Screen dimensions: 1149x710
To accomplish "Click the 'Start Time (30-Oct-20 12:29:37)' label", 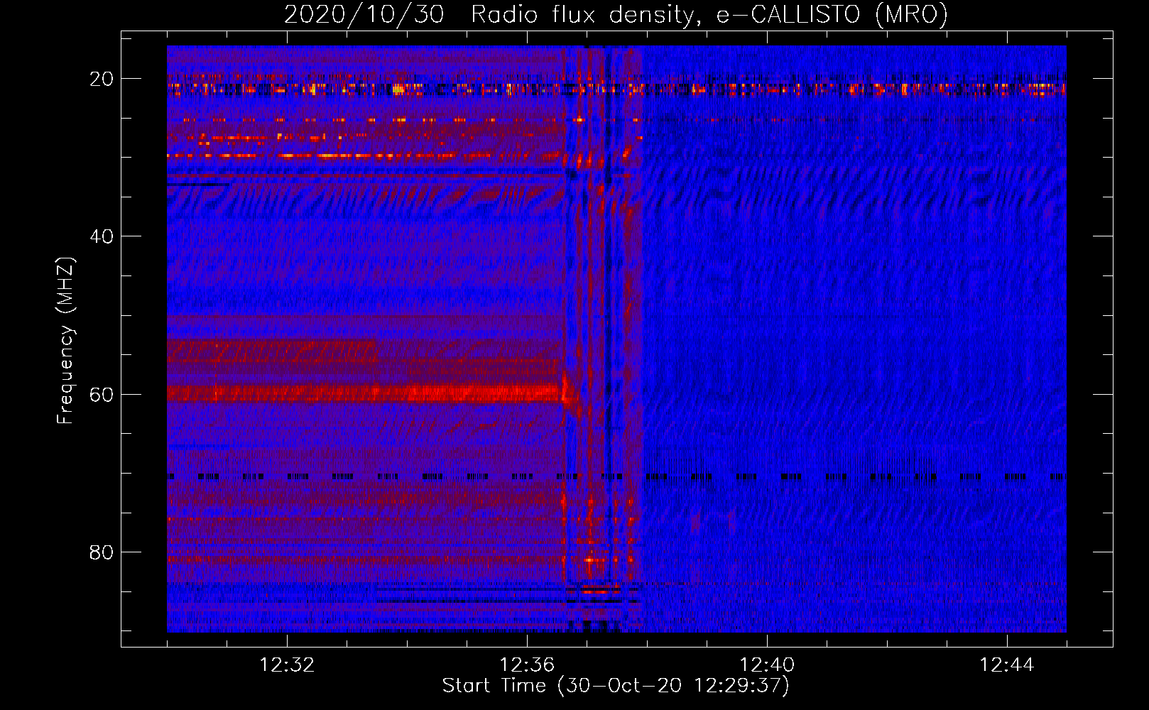I will click(616, 686).
